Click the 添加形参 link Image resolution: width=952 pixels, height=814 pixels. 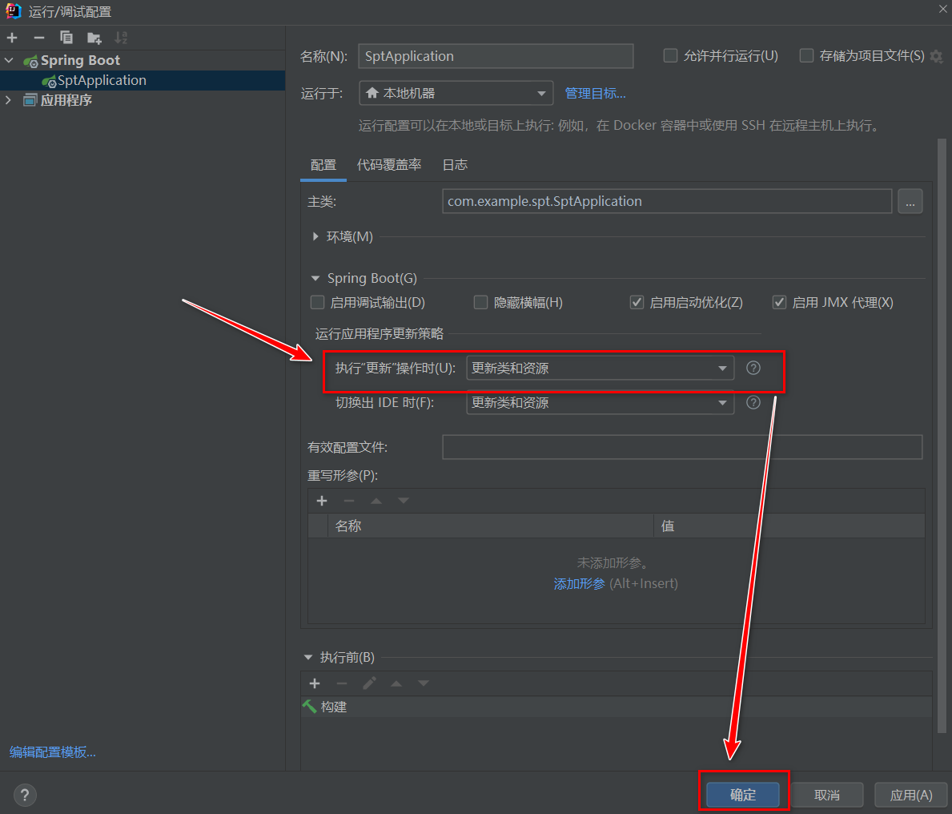[579, 584]
